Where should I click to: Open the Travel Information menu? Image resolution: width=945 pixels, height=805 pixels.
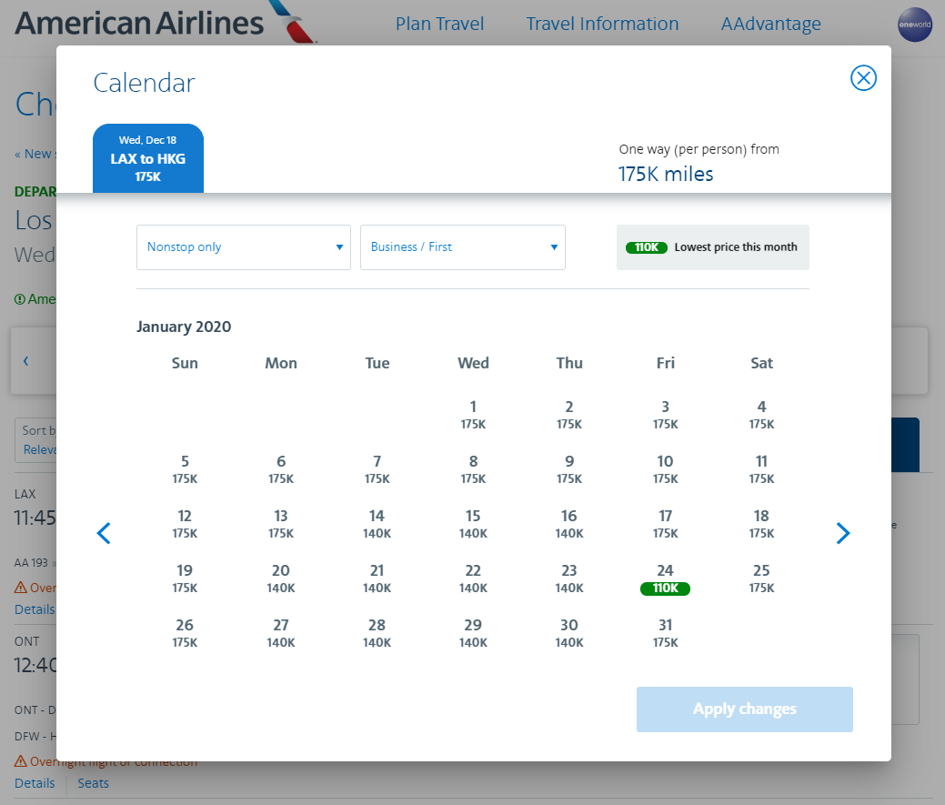[602, 25]
